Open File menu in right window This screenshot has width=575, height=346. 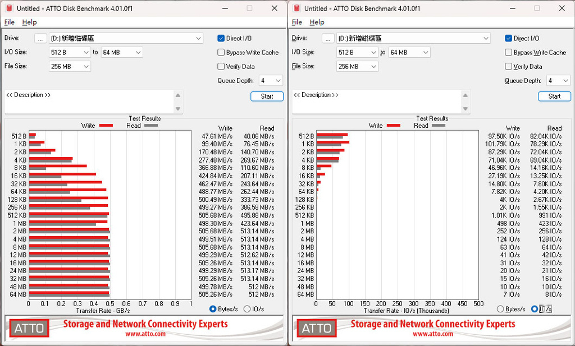tap(296, 22)
